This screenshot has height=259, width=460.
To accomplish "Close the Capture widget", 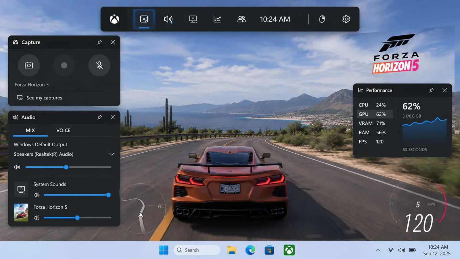I will 113,42.
